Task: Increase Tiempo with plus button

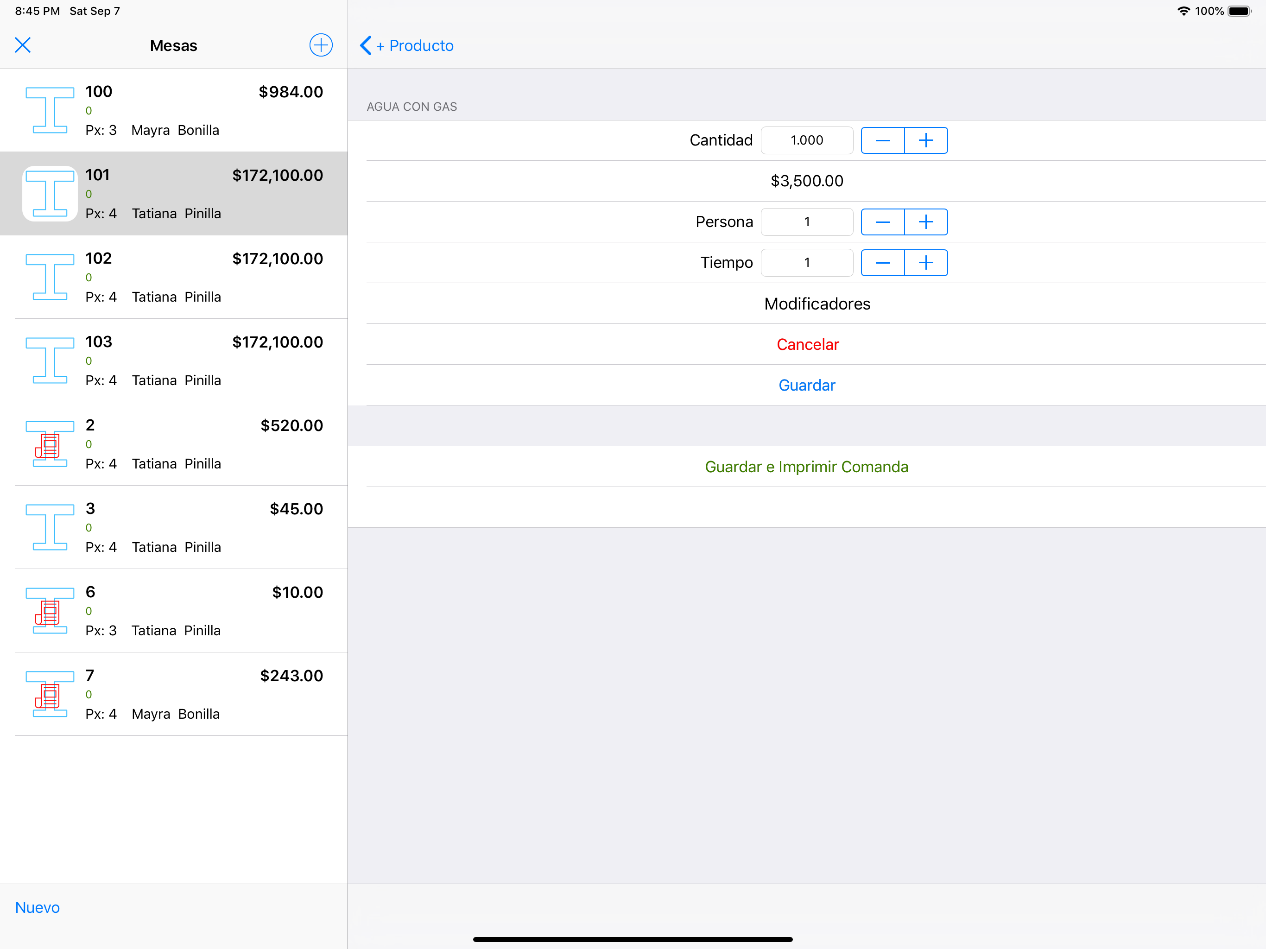Action: tap(926, 263)
